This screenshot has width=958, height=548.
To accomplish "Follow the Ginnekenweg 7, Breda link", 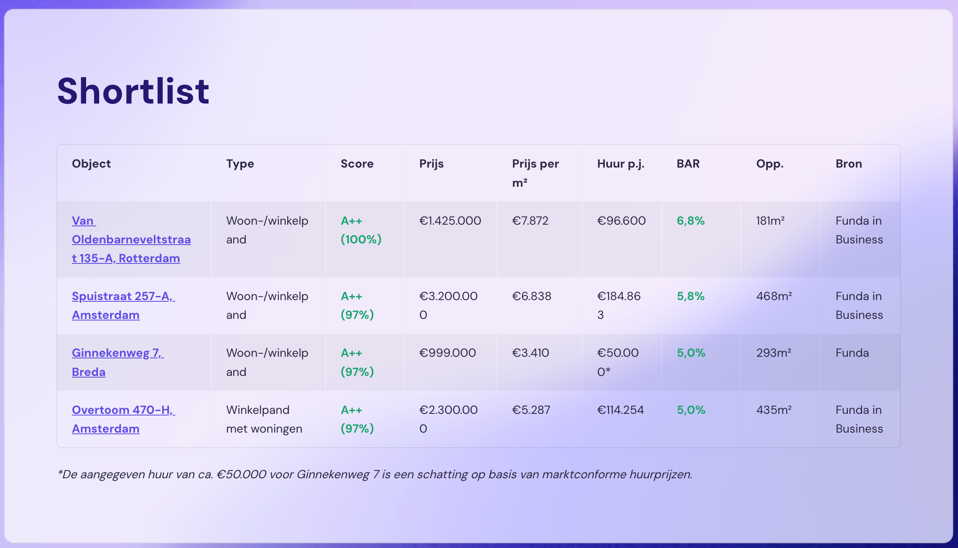I will (118, 353).
